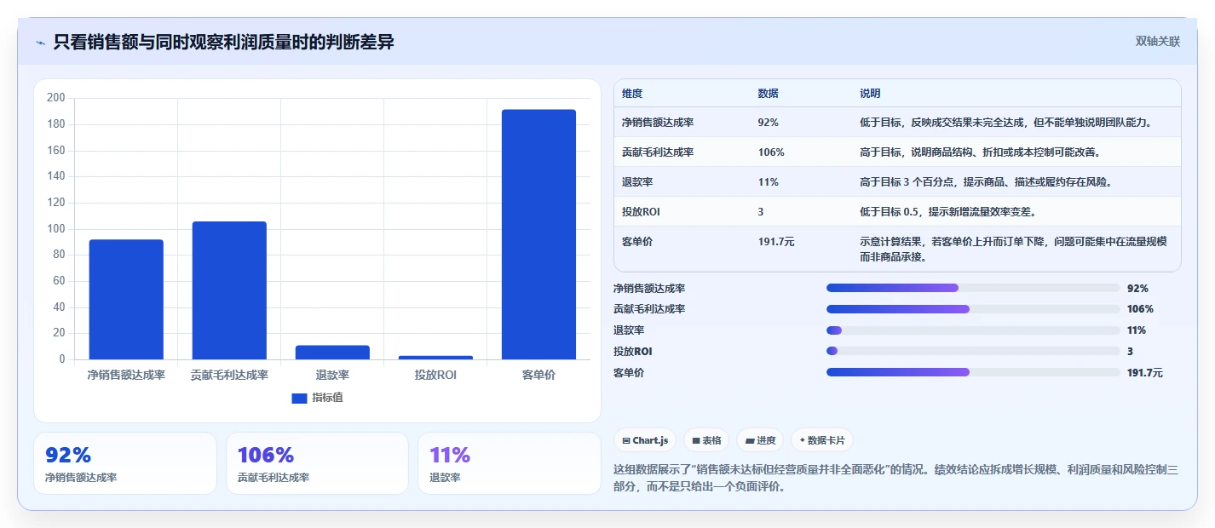Open the 106% 贡献毛利达成率 data card

point(317,463)
